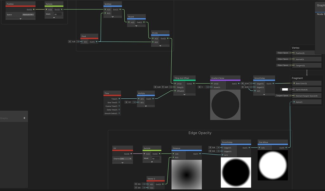Image resolution: width=325 pixels, height=191 pixels.
Task: Open the Graph Inspector tab
Action: (320, 5)
